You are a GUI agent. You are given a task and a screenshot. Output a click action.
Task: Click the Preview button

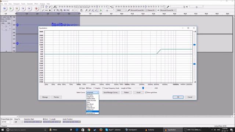(56, 97)
